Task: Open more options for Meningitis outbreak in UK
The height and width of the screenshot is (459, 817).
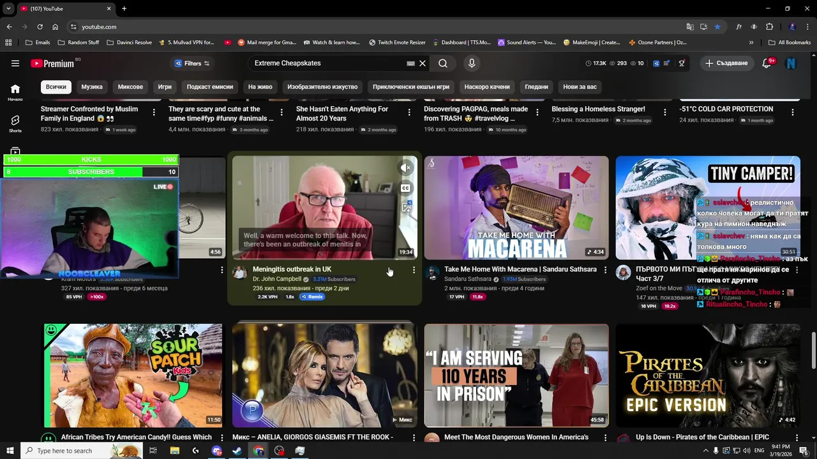Action: tap(414, 270)
